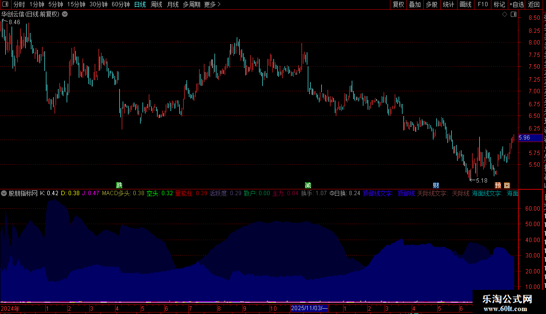Click the 8.46 high price annotation
Screen dimensions: 546x314
pyautogui.click(x=14, y=22)
